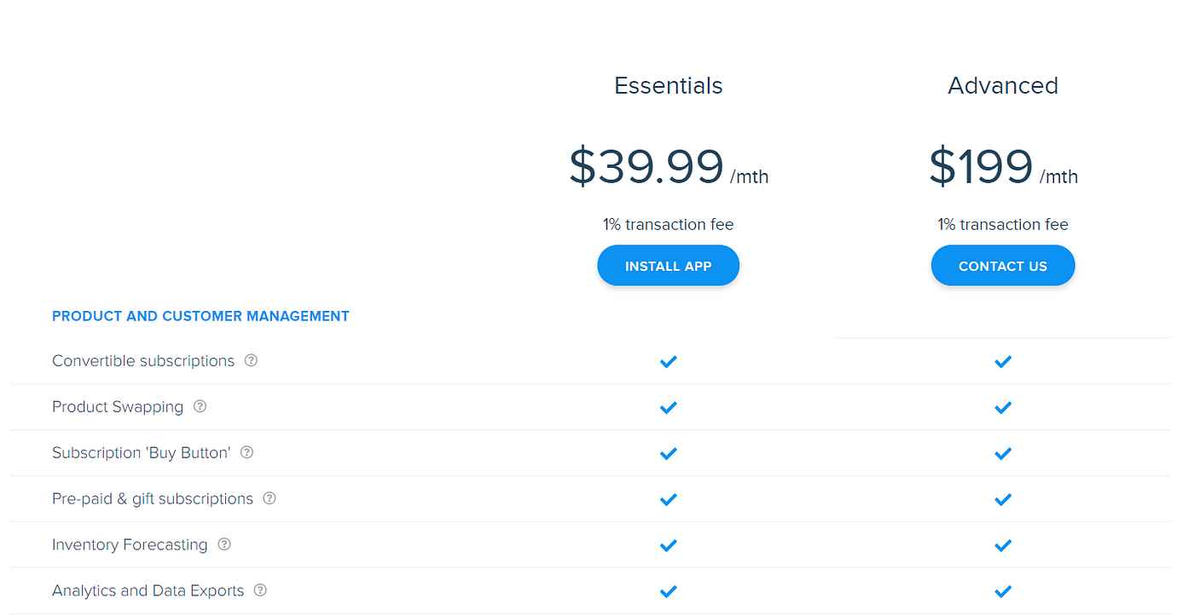The width and height of the screenshot is (1194, 615).
Task: Click the Convertible subscriptions feature label
Action: click(143, 361)
